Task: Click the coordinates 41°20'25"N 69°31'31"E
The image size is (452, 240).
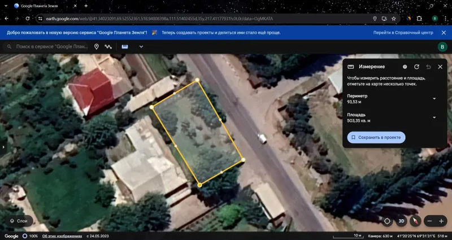Action: [x=416, y=236]
